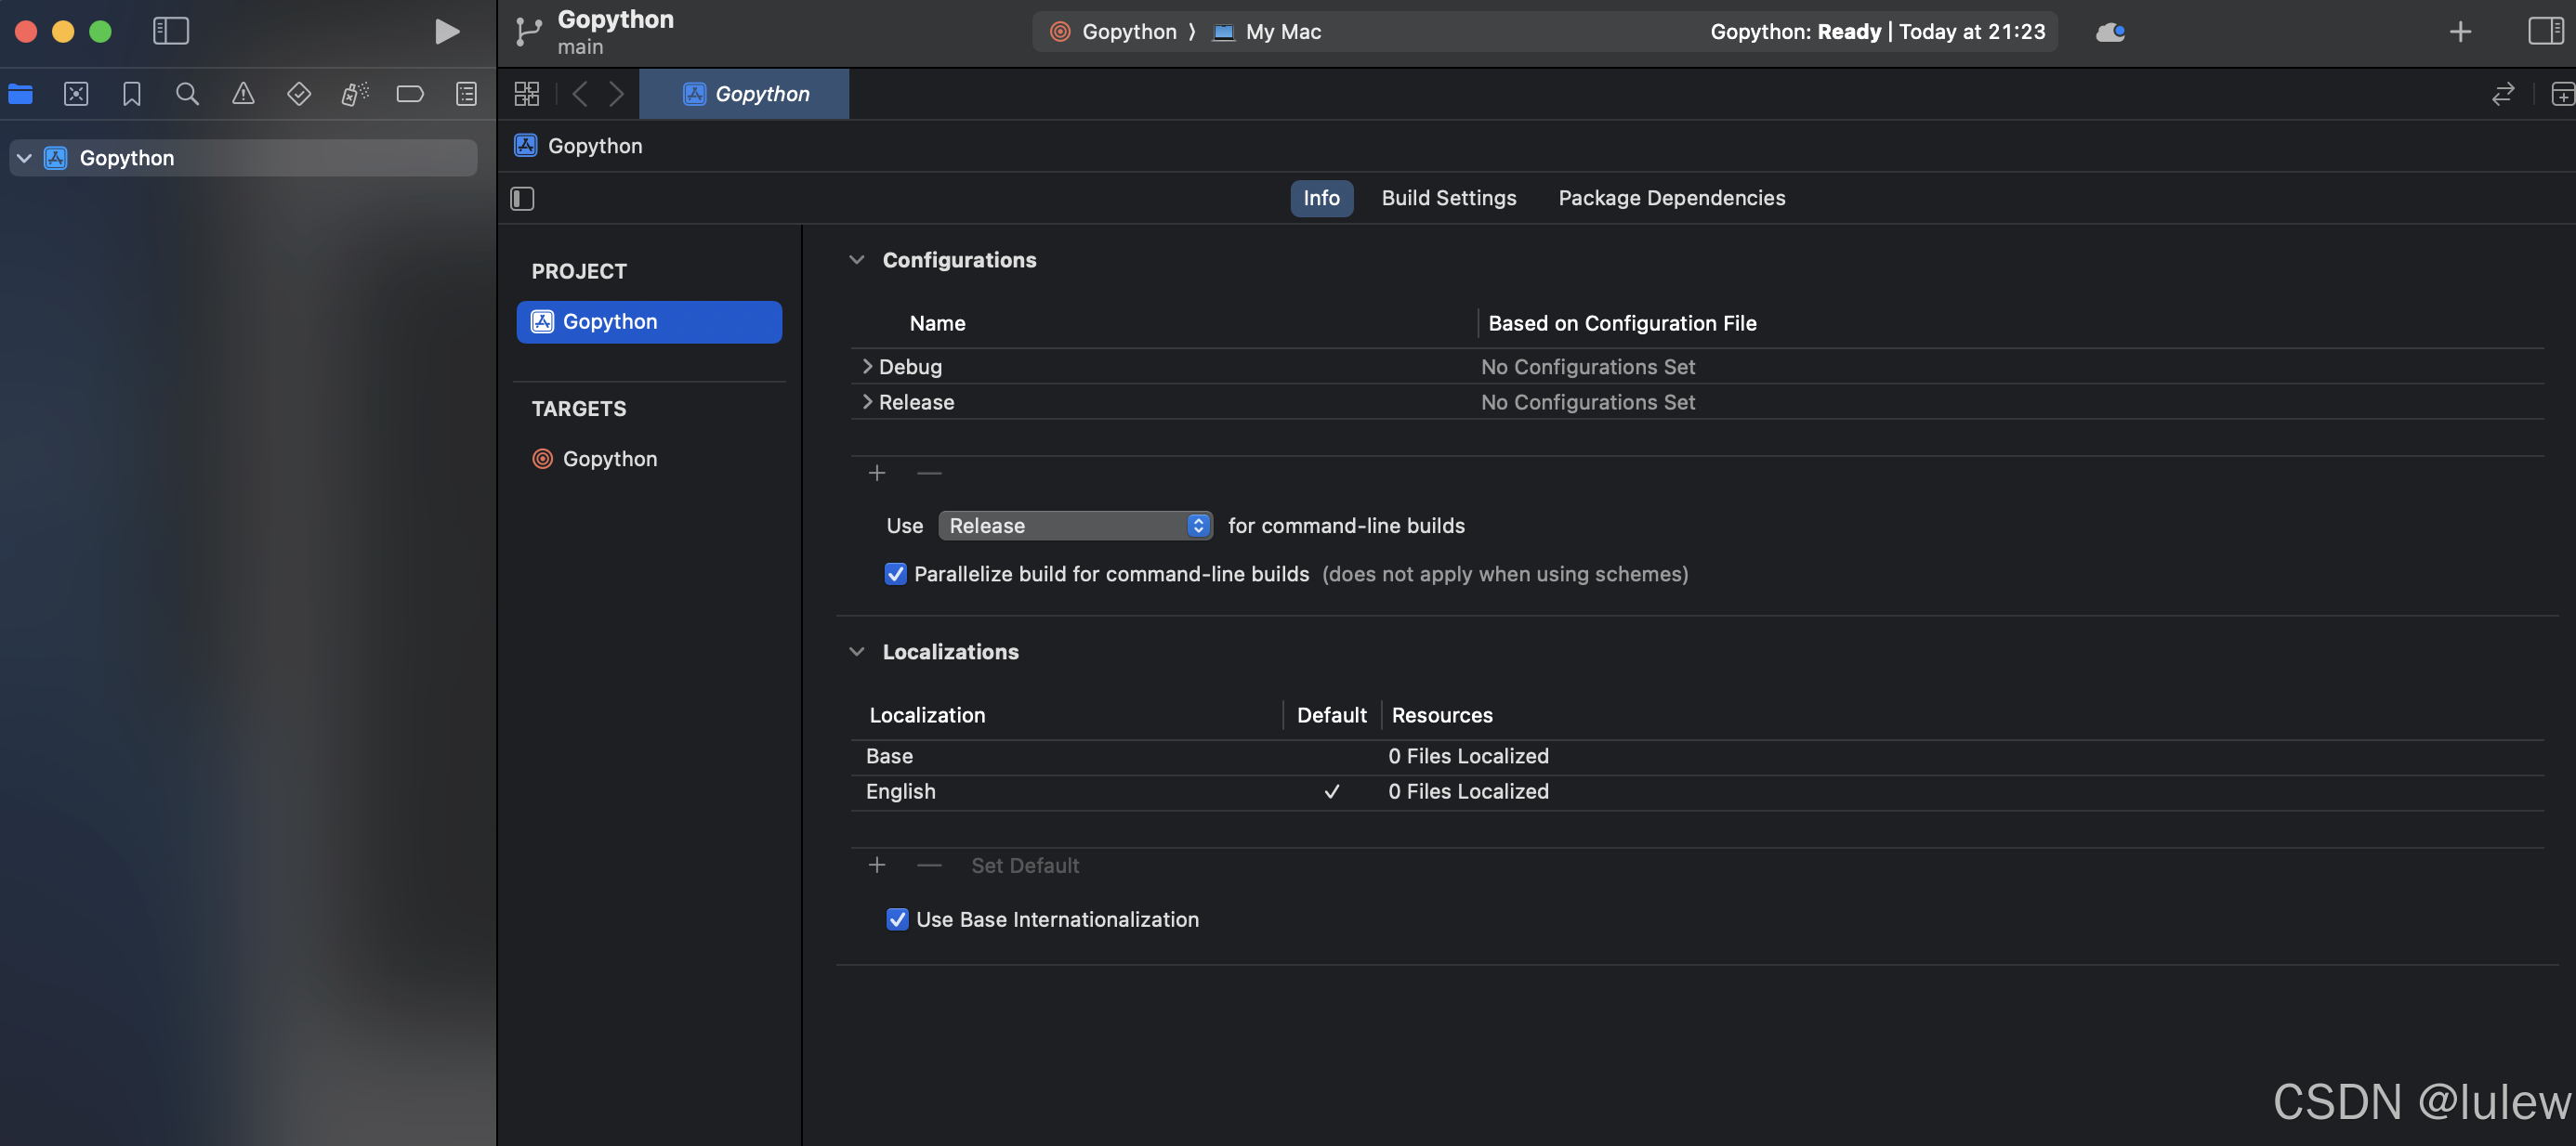The image size is (2576, 1146).
Task: Switch to the Package Dependencies tab
Action: click(1671, 198)
